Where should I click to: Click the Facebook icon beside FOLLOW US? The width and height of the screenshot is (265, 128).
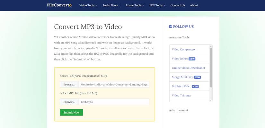171,27
